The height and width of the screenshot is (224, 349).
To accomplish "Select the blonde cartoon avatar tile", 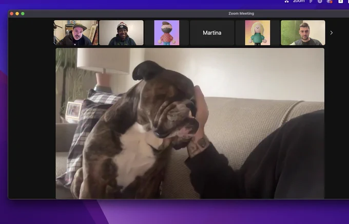I will 258,33.
